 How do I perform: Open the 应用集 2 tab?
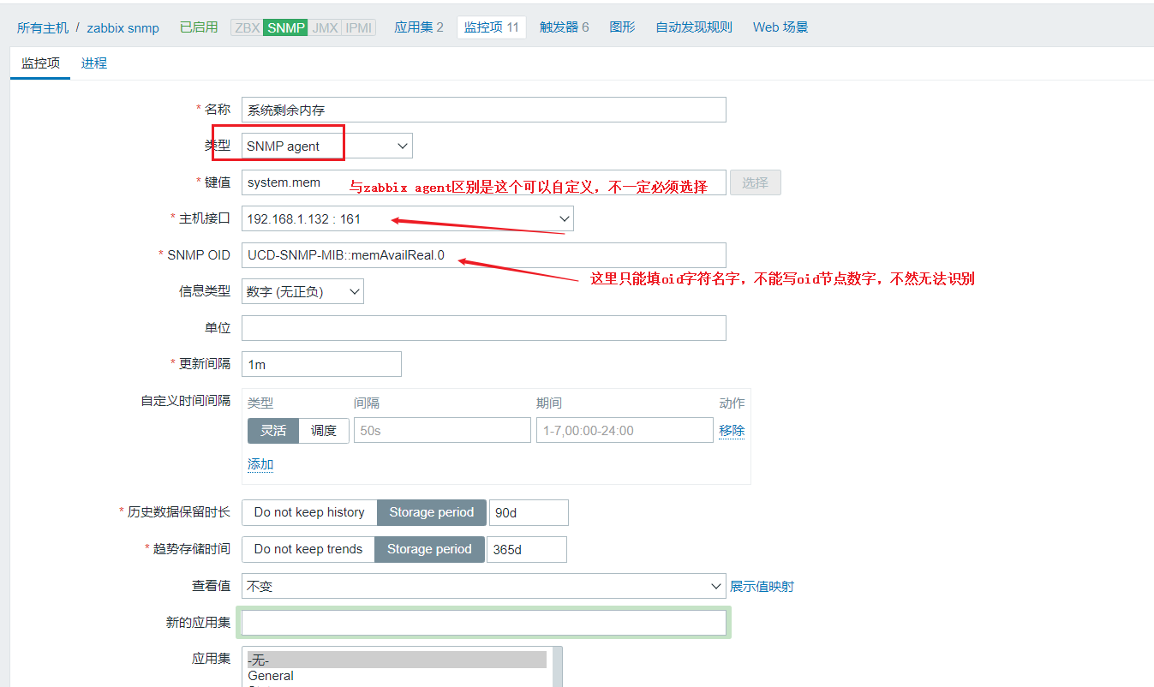coord(419,27)
